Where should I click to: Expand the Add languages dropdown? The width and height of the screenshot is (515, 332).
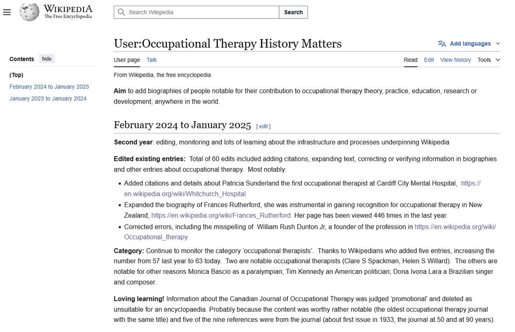469,44
